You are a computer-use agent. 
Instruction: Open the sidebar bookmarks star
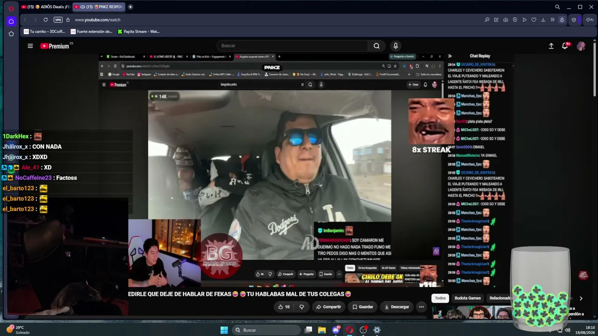pyautogui.click(x=11, y=34)
